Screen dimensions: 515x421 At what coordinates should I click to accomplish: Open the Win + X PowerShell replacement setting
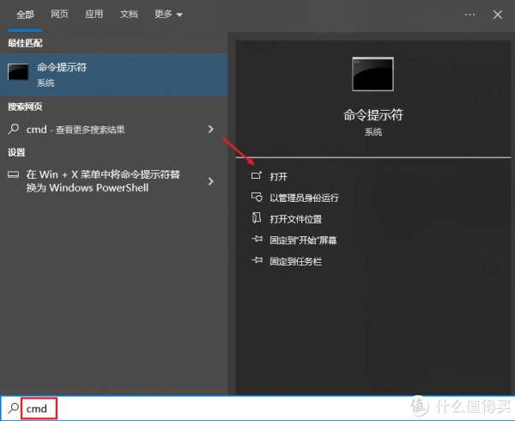[x=99, y=180]
